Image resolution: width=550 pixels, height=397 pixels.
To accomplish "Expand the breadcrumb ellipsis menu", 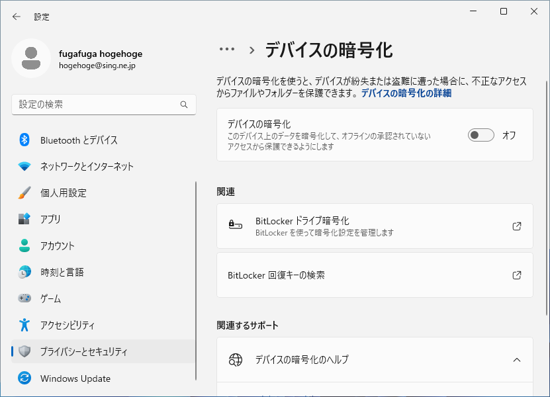I will (x=227, y=49).
